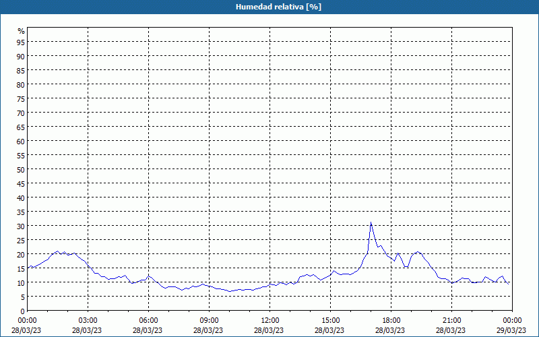Select the 28/03/23 date under 06:00
The height and width of the screenshot is (337, 539).
148,330
